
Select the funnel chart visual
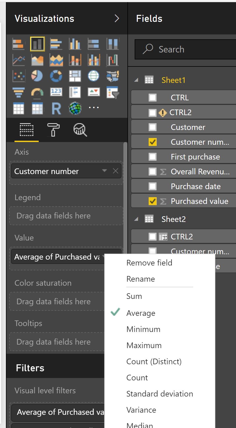pos(19,93)
